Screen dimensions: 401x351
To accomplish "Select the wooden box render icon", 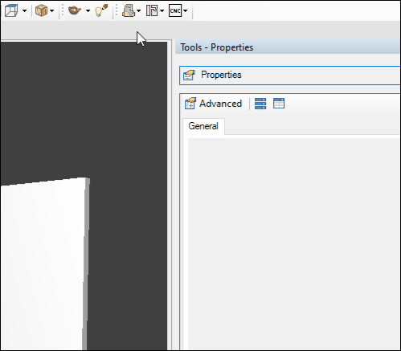I will coord(42,10).
